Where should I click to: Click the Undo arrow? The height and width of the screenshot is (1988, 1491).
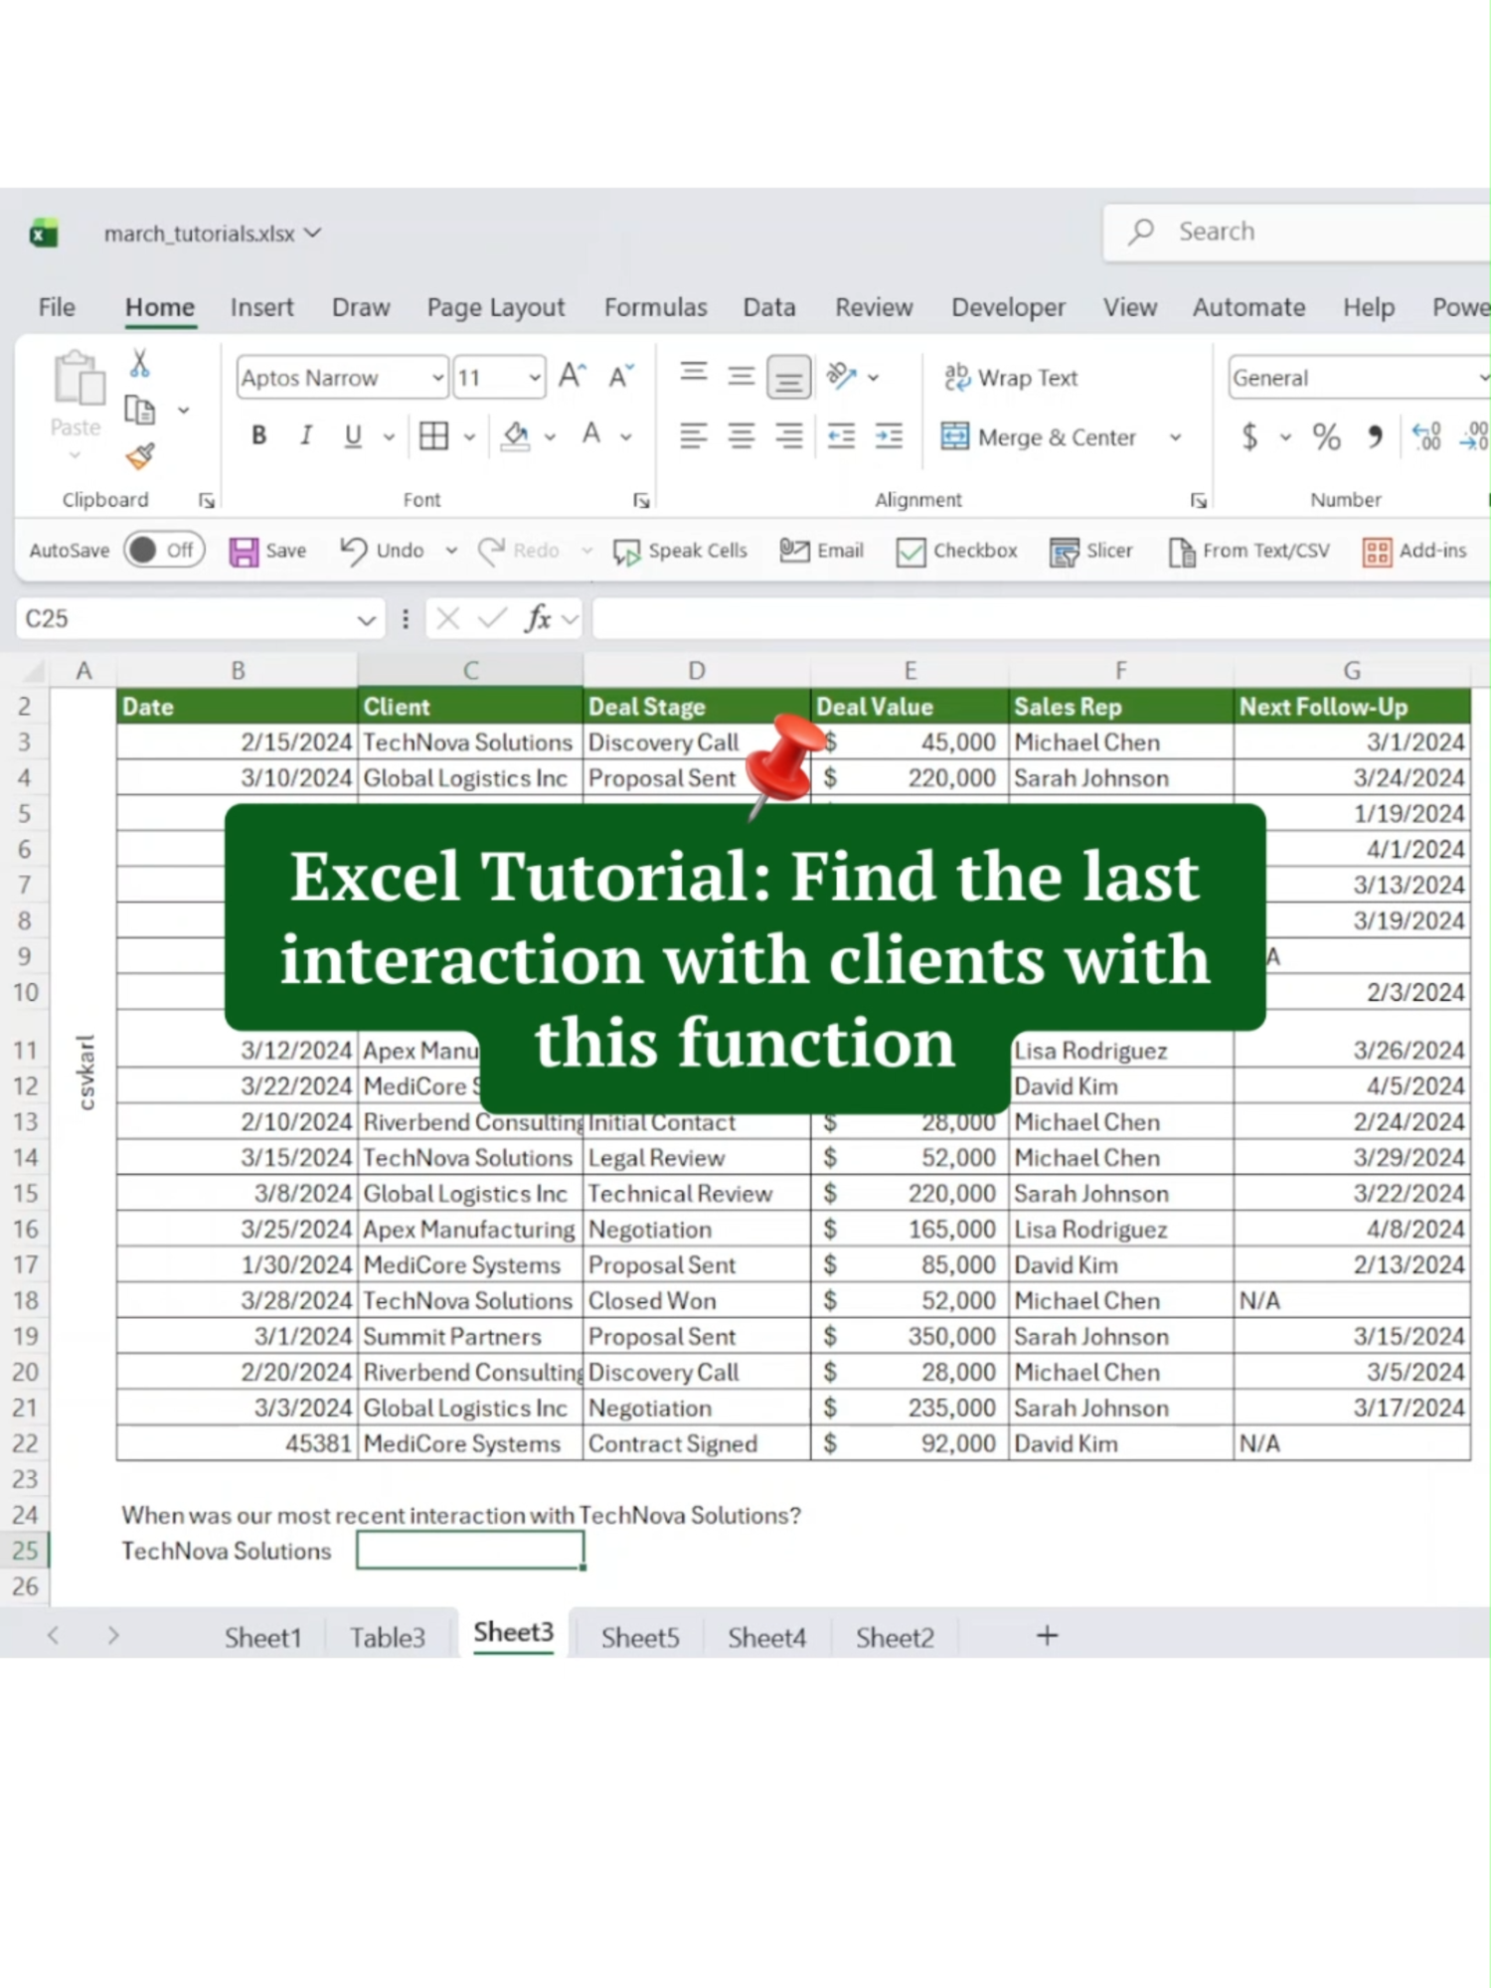(353, 550)
